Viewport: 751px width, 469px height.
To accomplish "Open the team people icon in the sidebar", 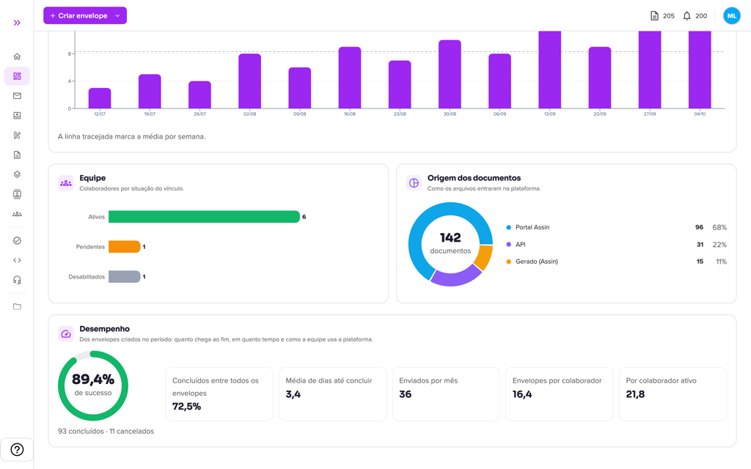I will click(17, 214).
